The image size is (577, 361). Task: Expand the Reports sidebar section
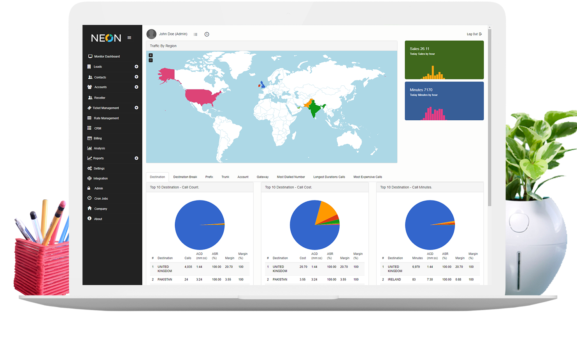[x=136, y=158]
